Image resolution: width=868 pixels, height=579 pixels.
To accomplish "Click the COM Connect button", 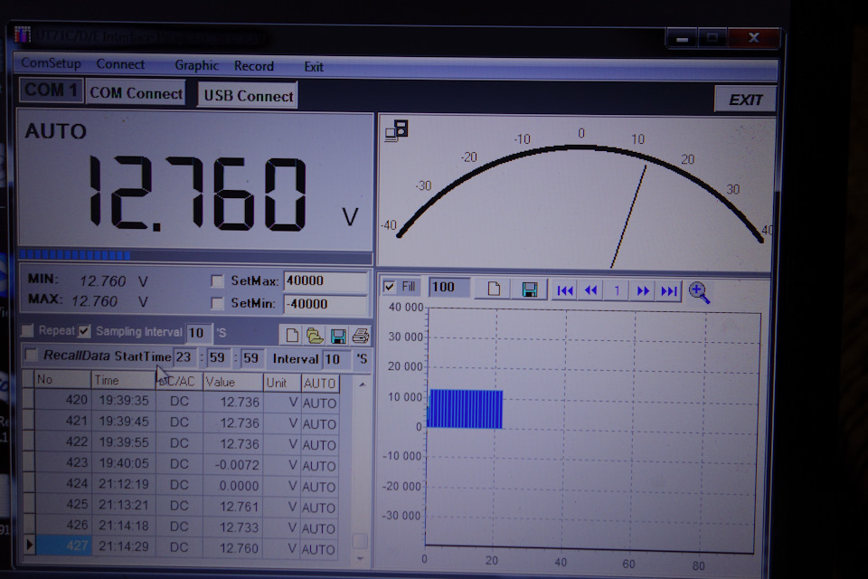I will 137,93.
